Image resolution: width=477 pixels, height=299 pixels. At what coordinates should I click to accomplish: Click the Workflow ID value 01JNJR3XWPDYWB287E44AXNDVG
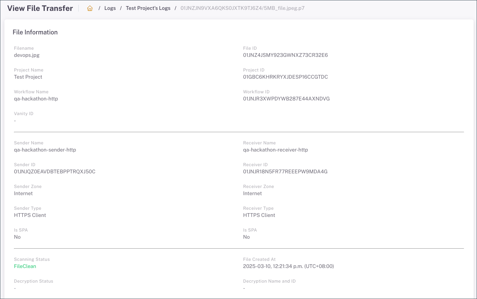click(x=286, y=99)
